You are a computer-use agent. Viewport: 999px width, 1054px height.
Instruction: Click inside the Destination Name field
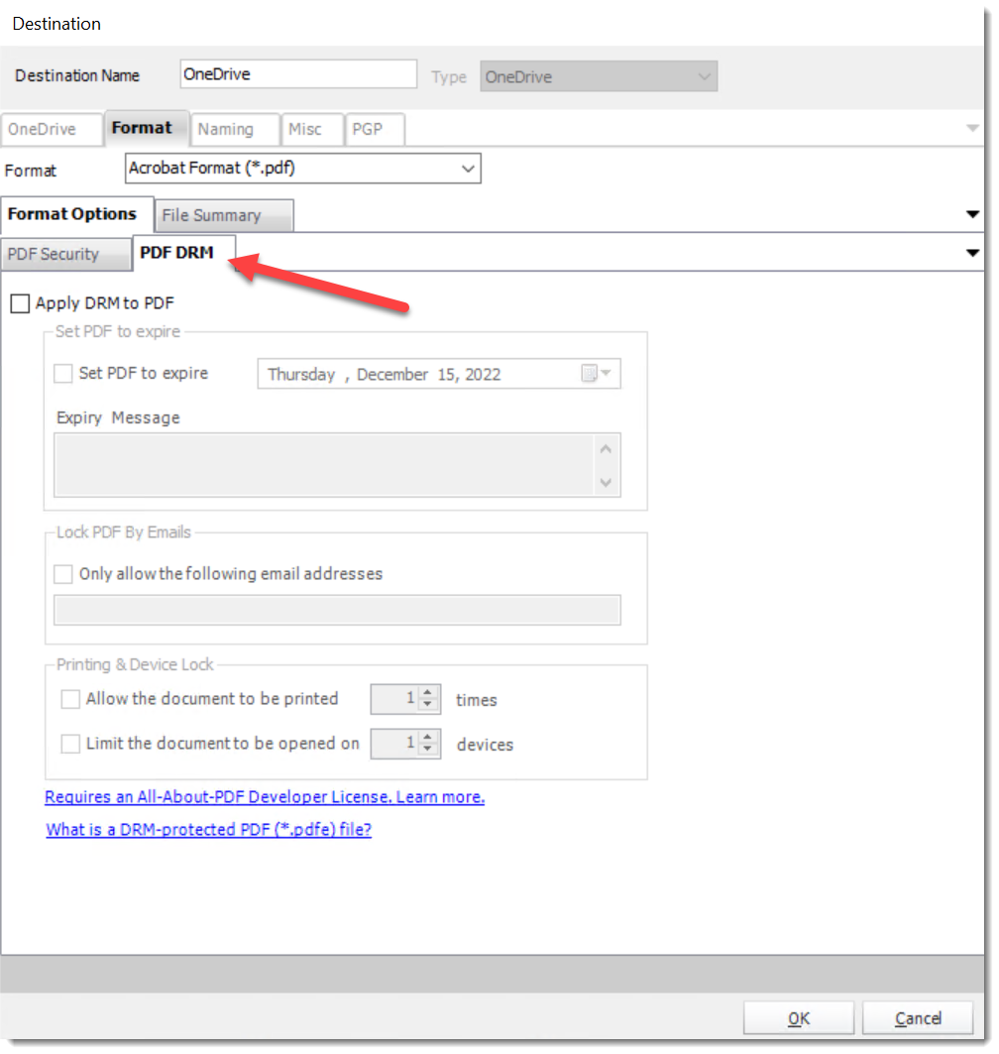297,73
